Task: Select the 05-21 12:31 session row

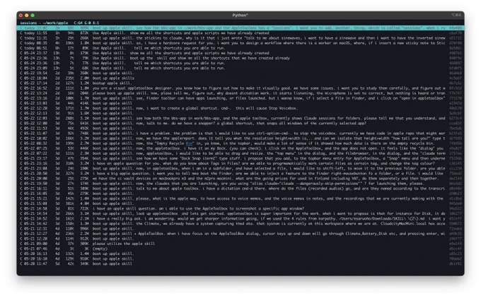Action: [x=240, y=229]
